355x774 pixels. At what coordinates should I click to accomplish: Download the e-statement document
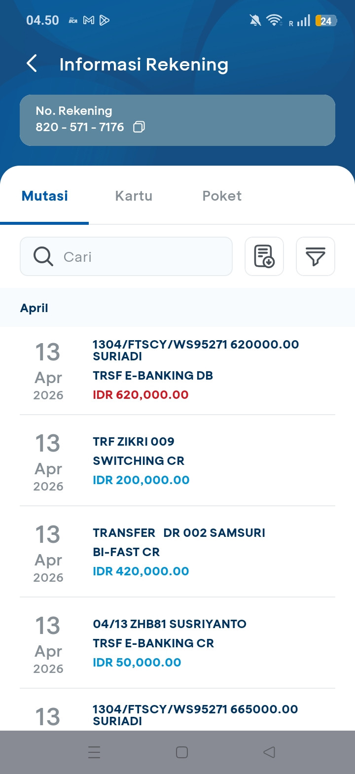pos(264,256)
